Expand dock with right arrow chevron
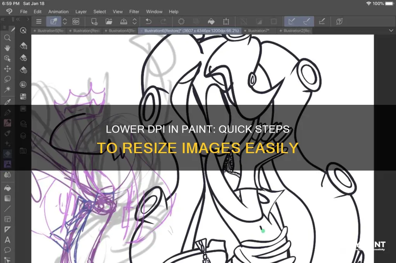396x263 pixels. click(28, 19)
